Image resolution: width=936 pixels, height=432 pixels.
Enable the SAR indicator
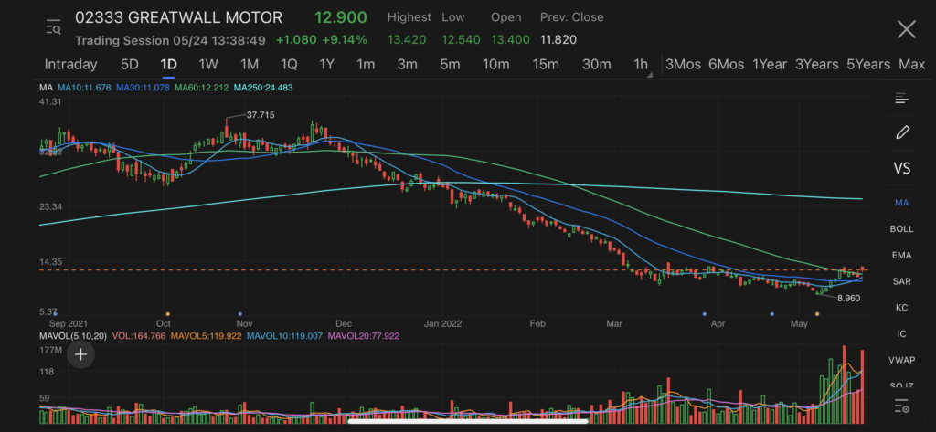pyautogui.click(x=901, y=281)
